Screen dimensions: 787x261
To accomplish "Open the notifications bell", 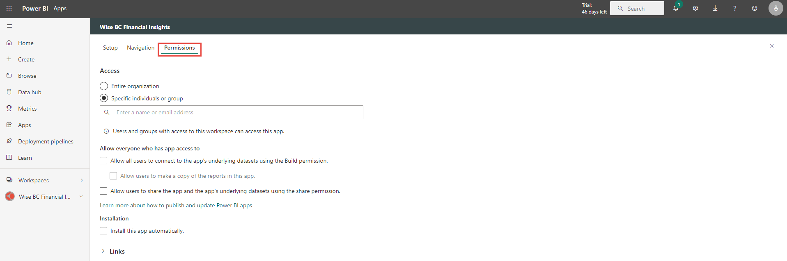I will (675, 8).
